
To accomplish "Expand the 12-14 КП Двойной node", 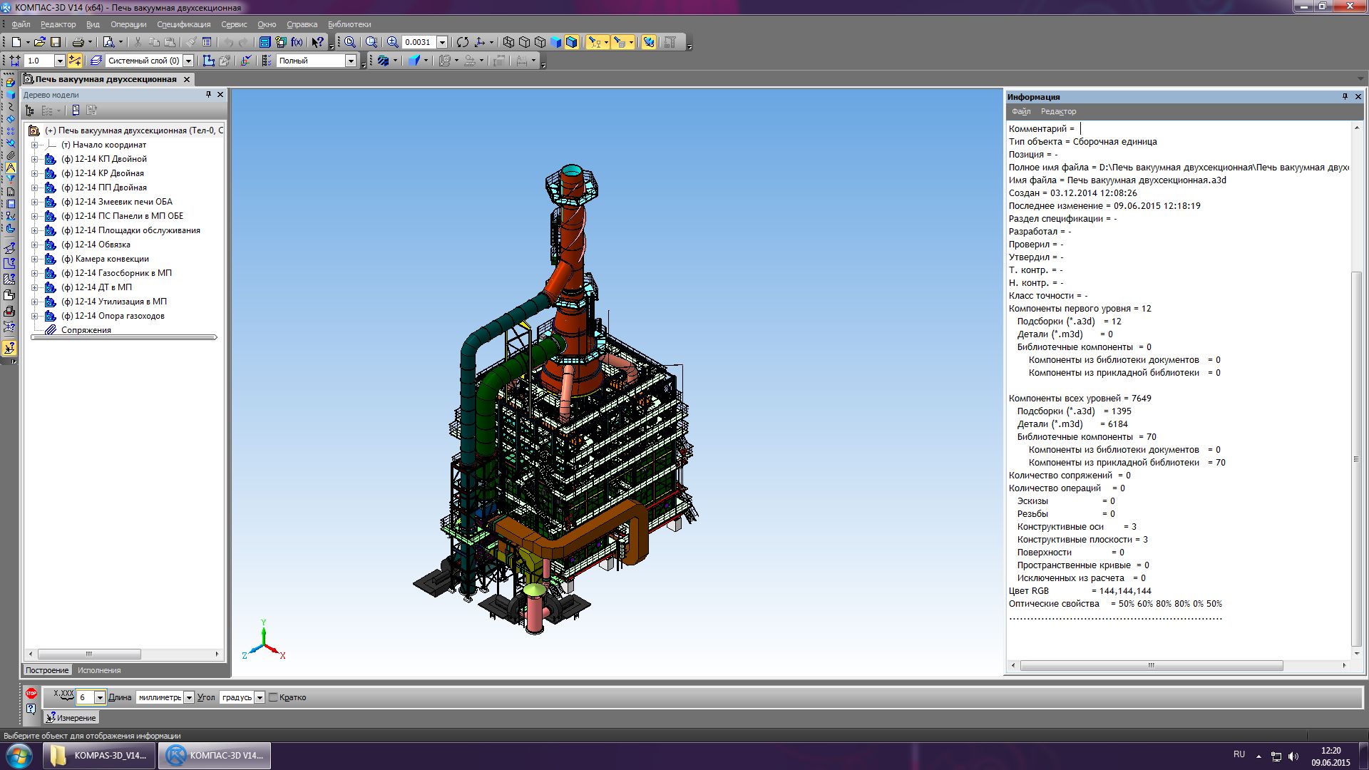I will [x=34, y=159].
